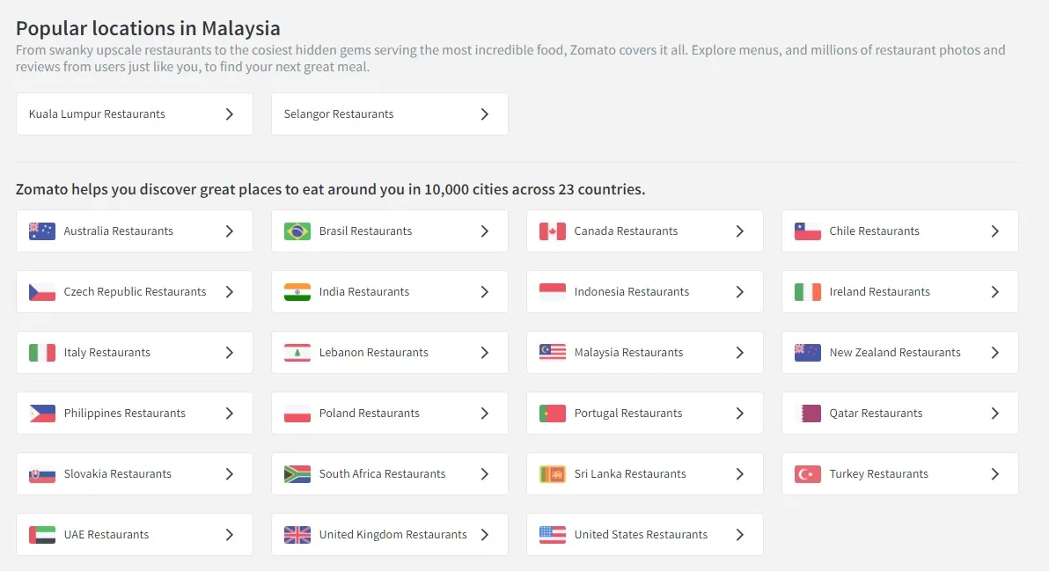The image size is (1049, 571).
Task: Click chevron arrow on Qatar Restaurants card
Action: [x=994, y=414]
